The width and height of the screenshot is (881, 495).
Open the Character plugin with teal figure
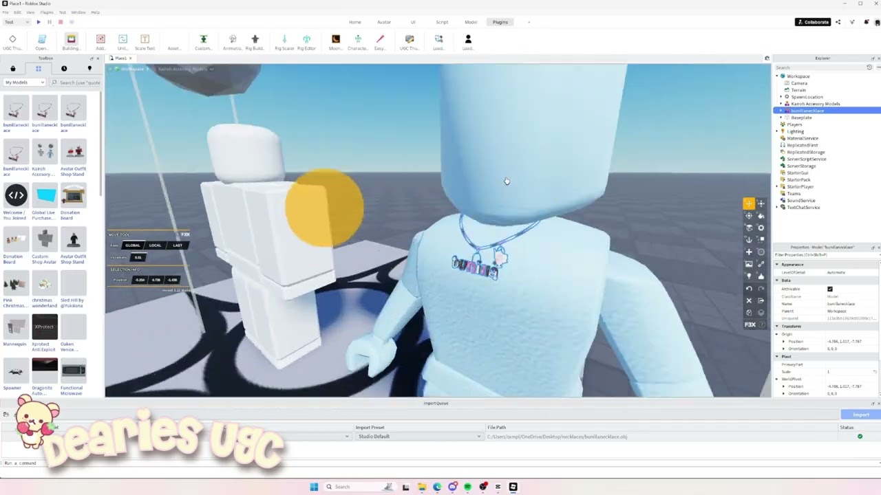pos(358,42)
